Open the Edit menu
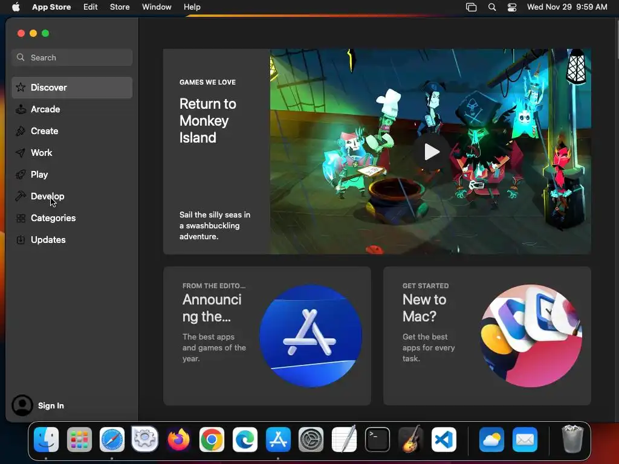The image size is (619, 464). 91,7
